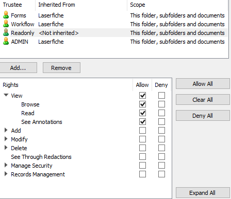Check Deny for the Add right
The width and height of the screenshot is (231, 199).
click(161, 131)
